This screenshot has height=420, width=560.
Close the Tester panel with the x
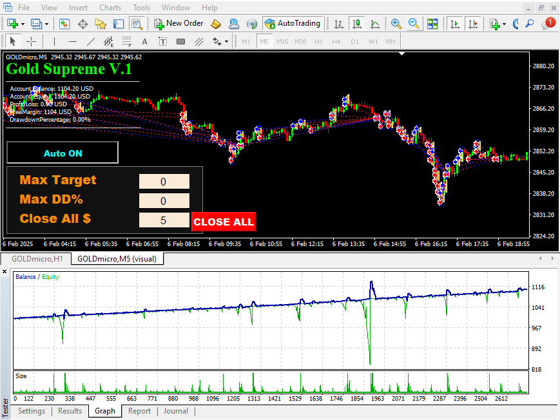click(5, 272)
